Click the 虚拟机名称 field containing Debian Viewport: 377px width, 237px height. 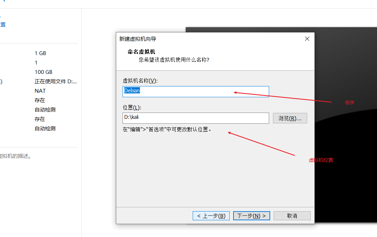click(196, 91)
